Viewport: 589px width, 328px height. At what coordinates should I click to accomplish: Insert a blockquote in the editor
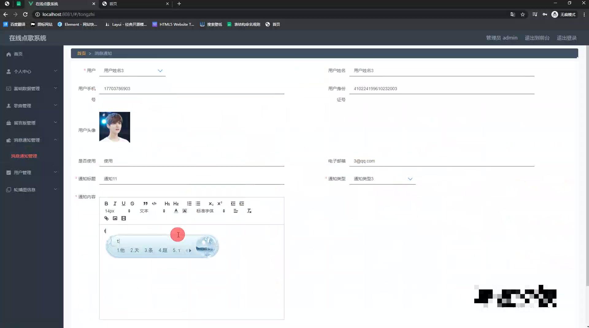point(145,203)
